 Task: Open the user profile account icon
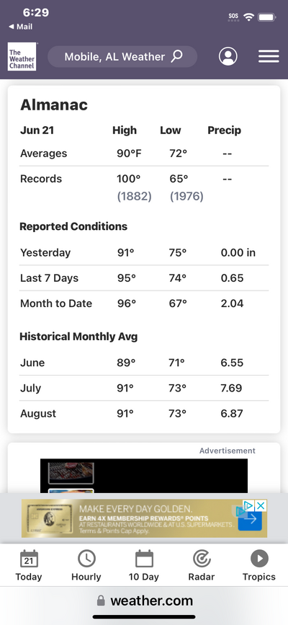pos(228,57)
